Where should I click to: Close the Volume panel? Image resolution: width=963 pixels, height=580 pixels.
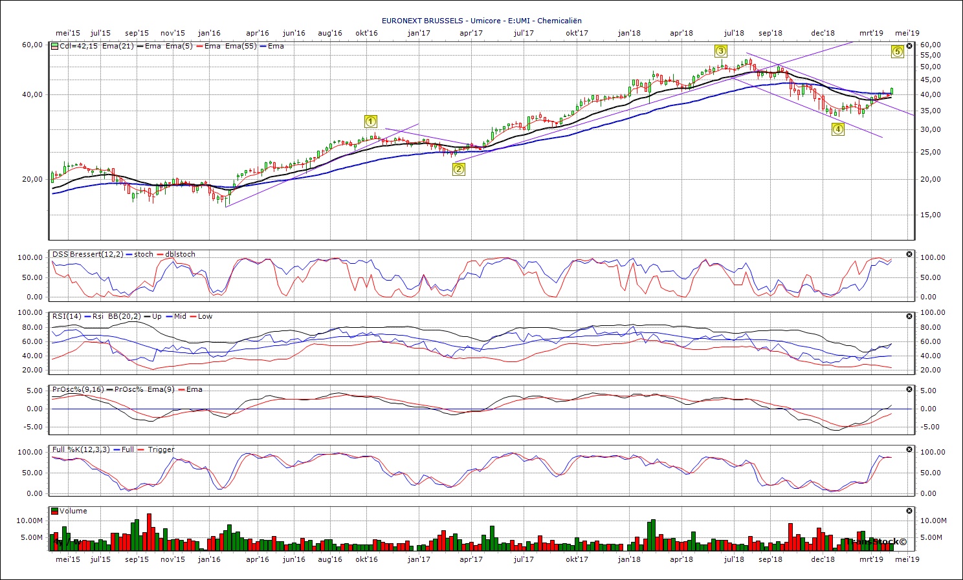909,511
